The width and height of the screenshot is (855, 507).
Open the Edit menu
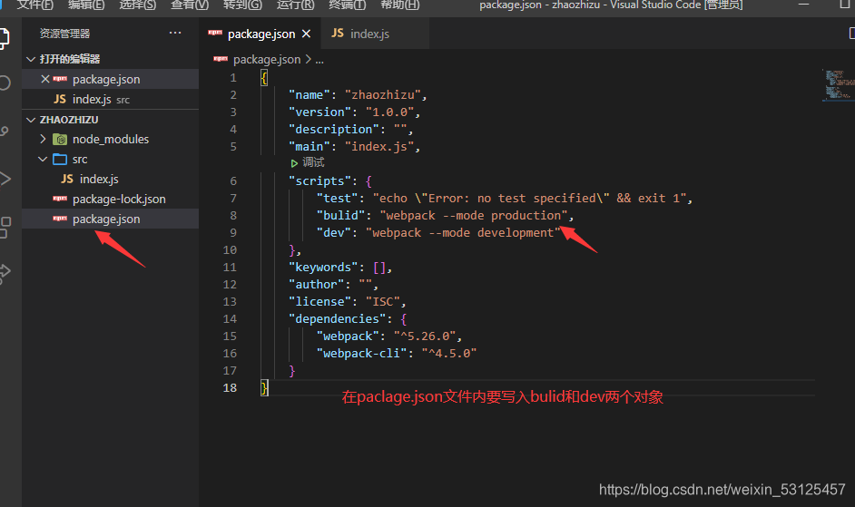point(86,5)
